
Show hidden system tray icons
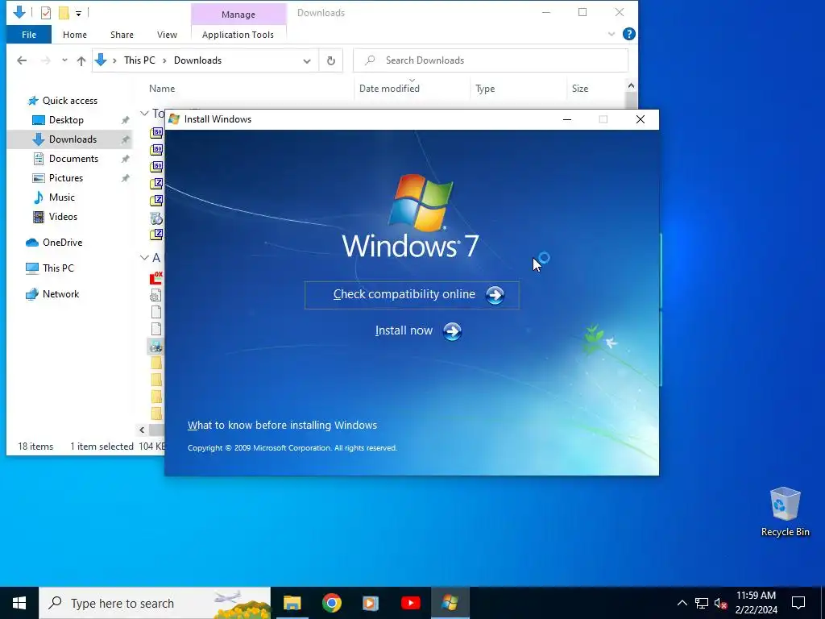[x=682, y=603]
